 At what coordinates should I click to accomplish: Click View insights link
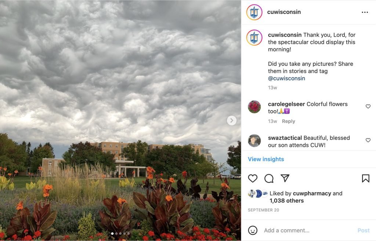[266, 159]
